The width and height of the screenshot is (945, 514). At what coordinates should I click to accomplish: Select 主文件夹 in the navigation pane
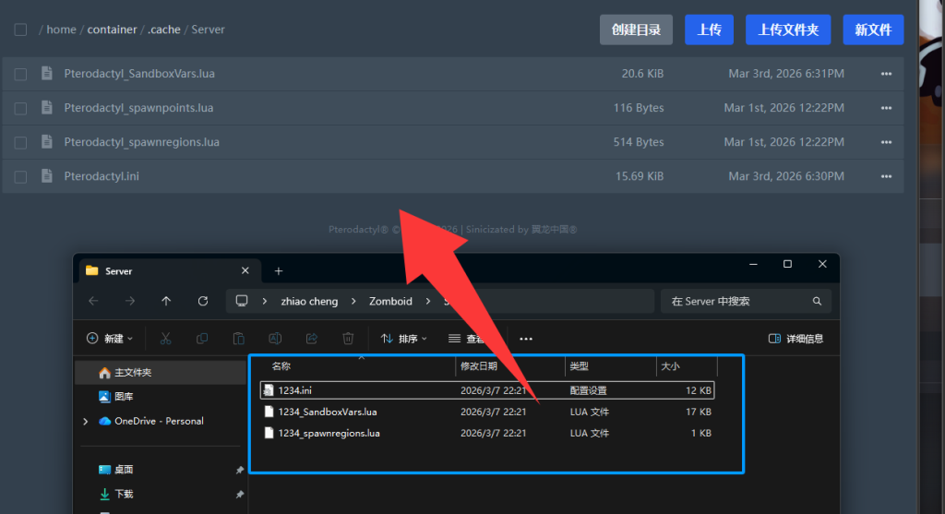click(x=132, y=373)
